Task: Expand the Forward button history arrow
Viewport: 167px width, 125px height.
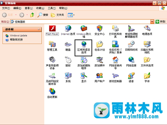Action: 27,15
